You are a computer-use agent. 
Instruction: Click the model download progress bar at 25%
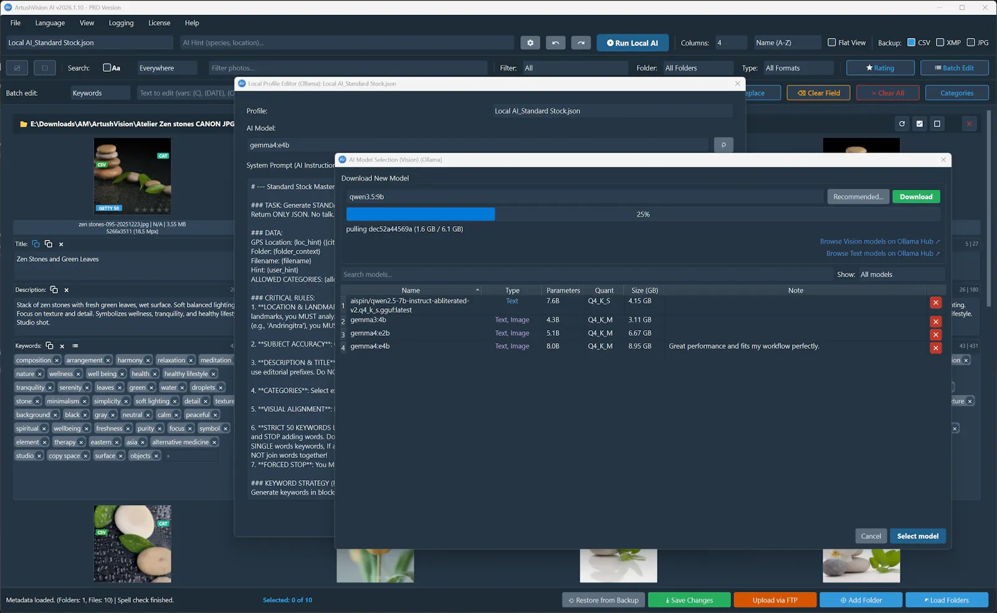pos(643,214)
